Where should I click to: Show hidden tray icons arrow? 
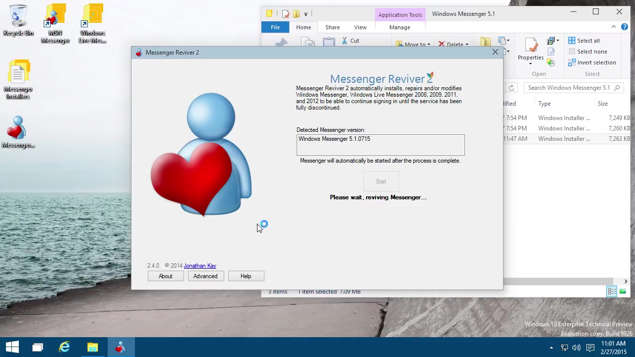point(551,348)
